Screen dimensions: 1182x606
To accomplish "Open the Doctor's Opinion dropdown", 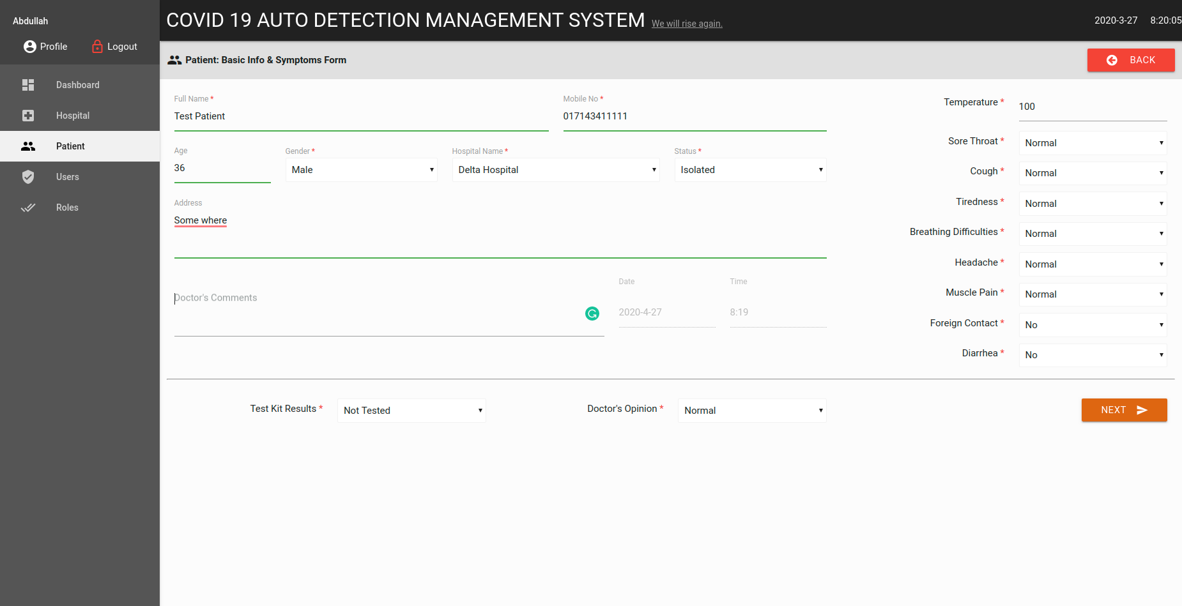I will coord(752,411).
